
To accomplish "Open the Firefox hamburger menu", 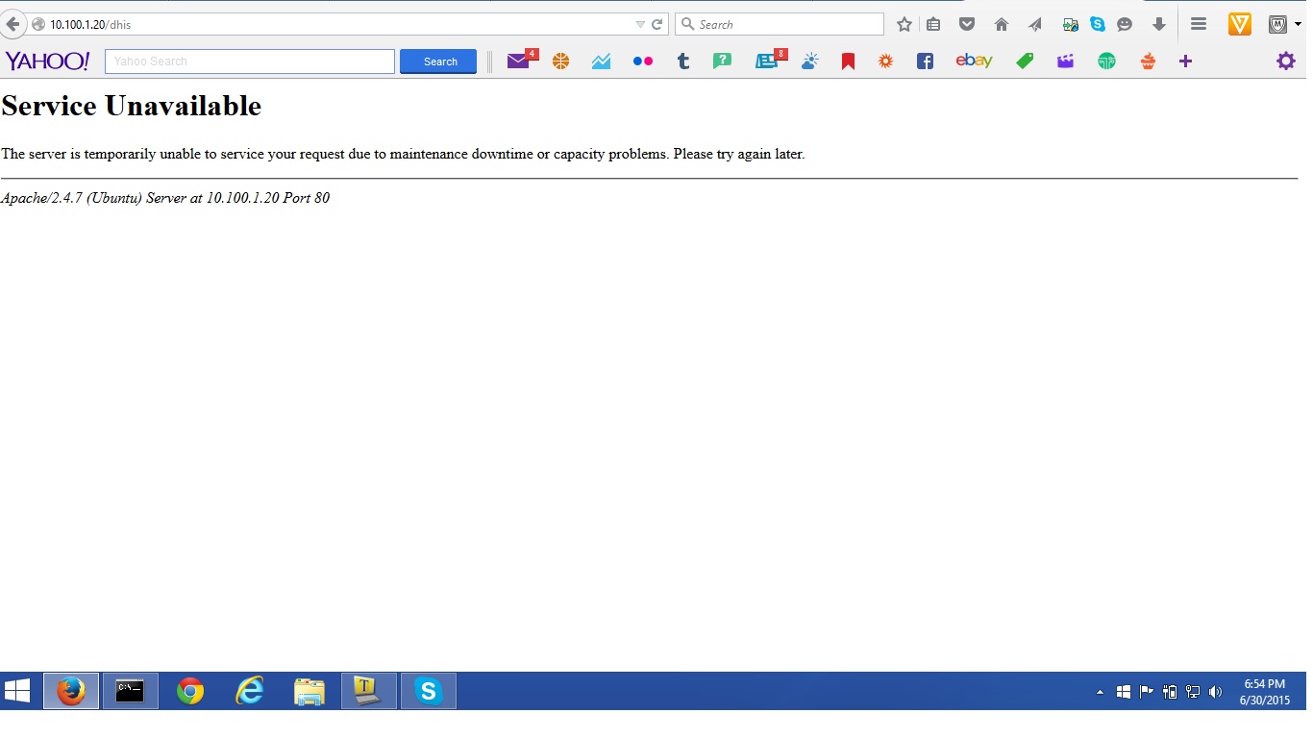I will (1198, 25).
